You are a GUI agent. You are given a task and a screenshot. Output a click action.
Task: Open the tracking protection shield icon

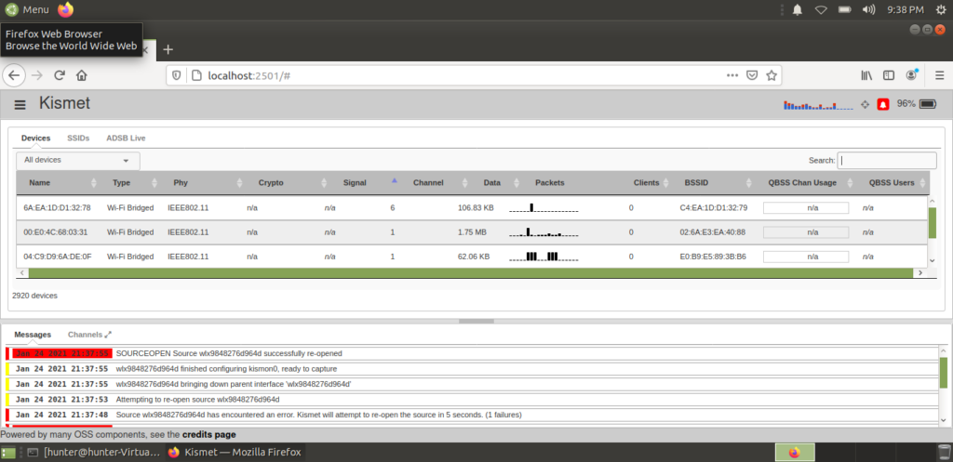point(177,75)
